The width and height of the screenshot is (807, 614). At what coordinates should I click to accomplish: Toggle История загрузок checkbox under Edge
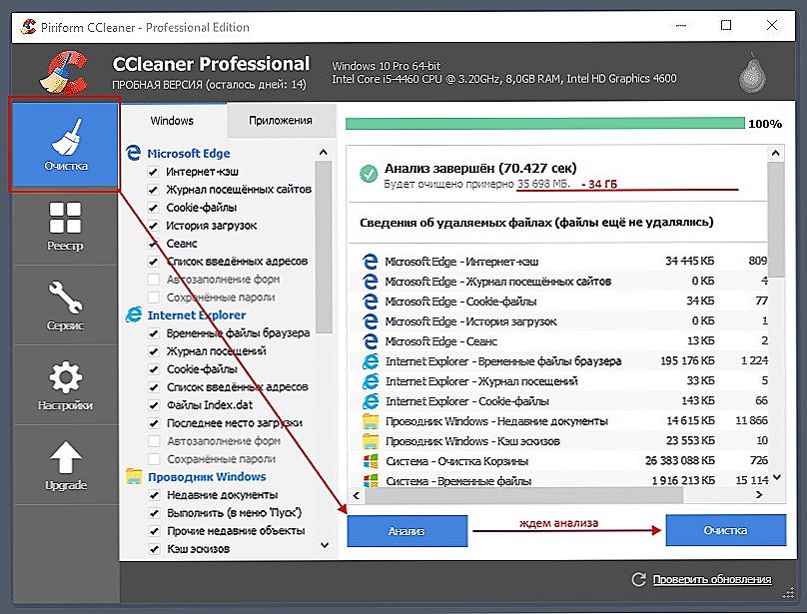tap(153, 226)
